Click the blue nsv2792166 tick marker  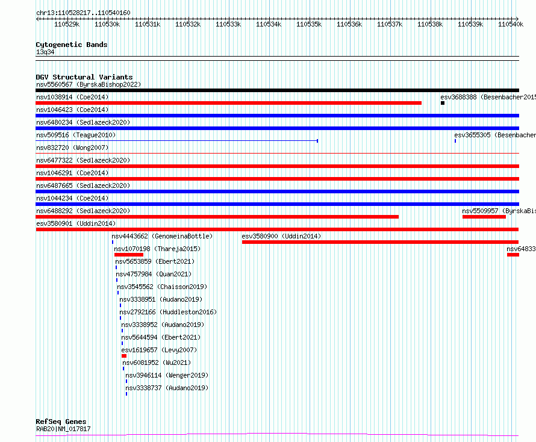point(120,318)
